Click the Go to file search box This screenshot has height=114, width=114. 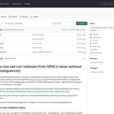click(63, 23)
